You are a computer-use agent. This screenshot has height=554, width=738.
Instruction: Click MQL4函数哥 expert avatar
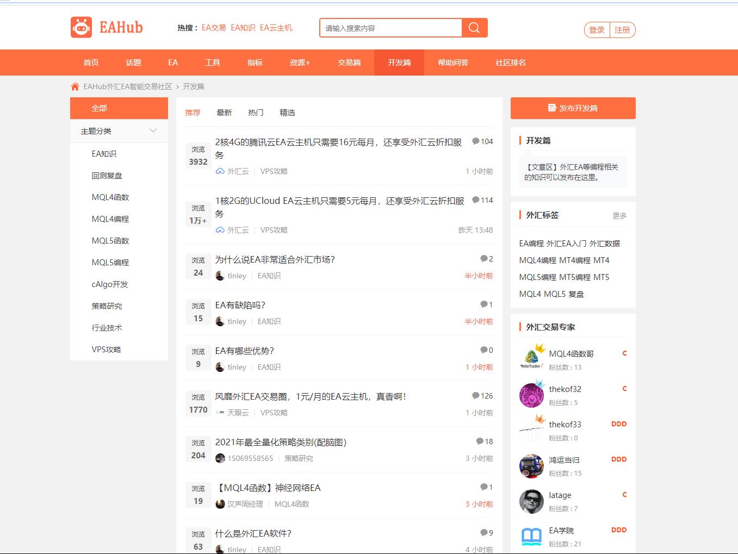click(x=531, y=358)
